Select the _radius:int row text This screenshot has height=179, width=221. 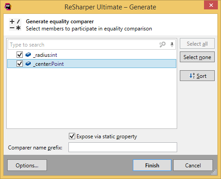pyautogui.click(x=45, y=55)
